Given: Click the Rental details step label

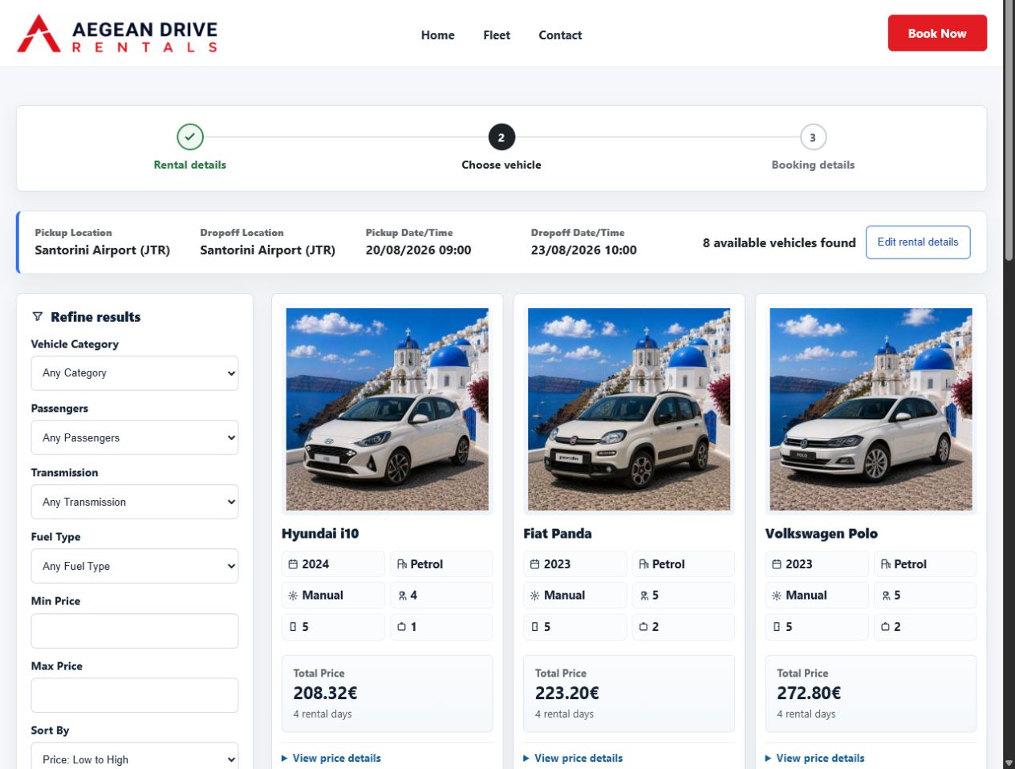Looking at the screenshot, I should (190, 165).
